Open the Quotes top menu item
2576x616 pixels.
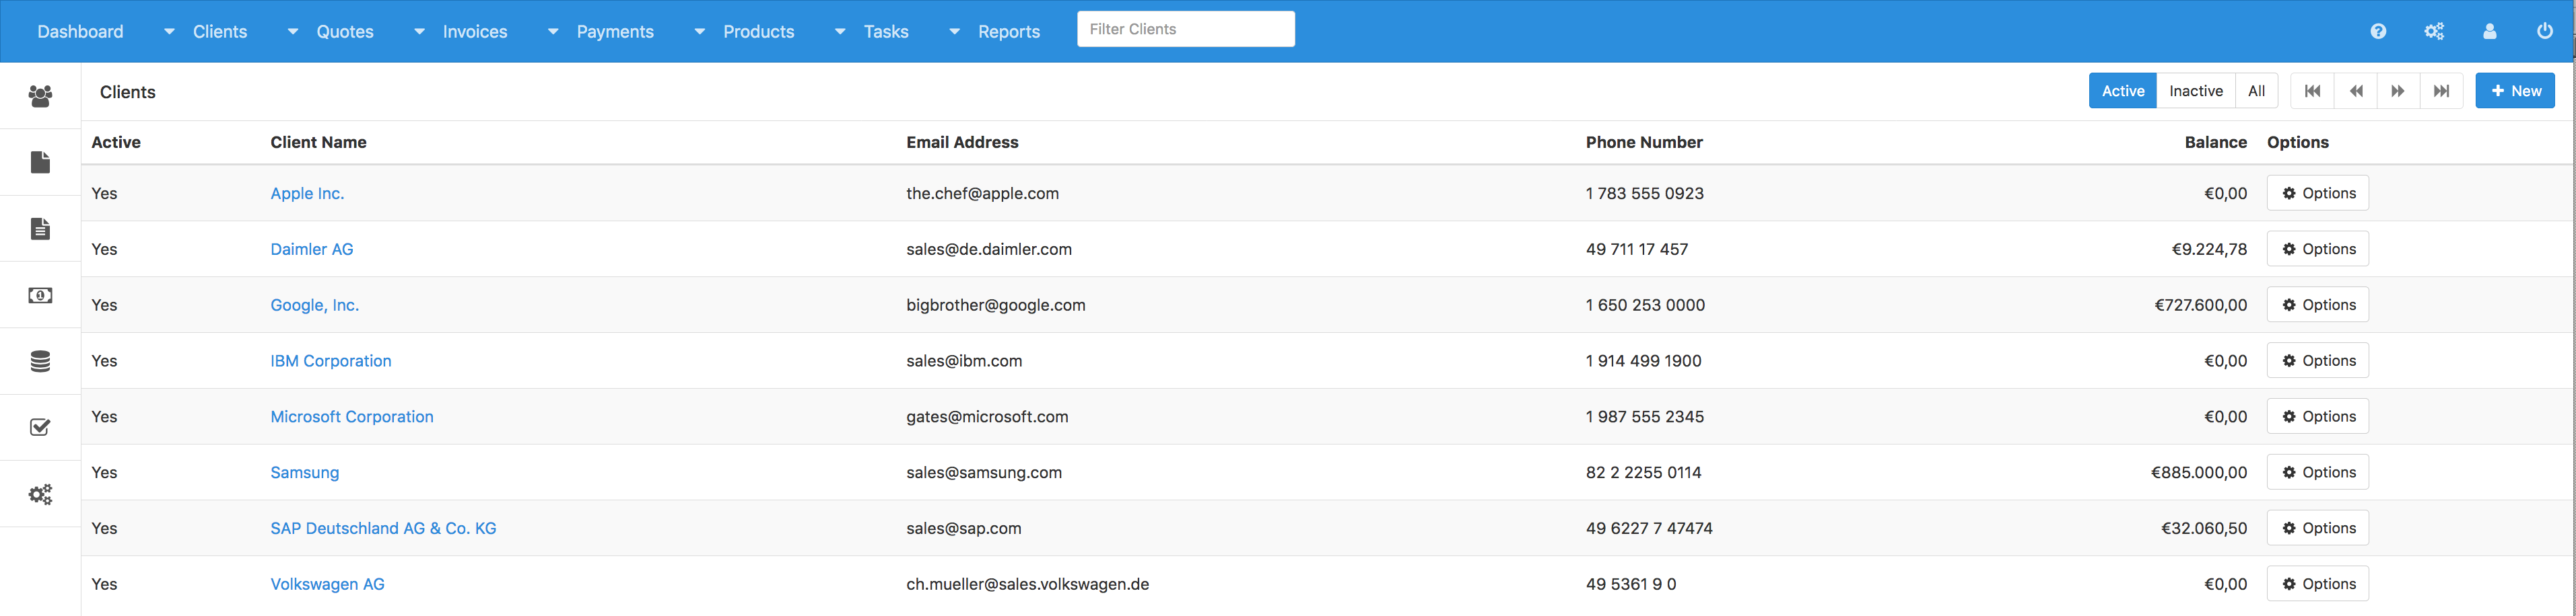[x=345, y=32]
